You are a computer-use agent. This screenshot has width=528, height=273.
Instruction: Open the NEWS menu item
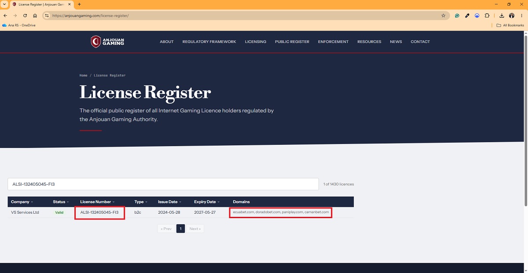tap(396, 42)
